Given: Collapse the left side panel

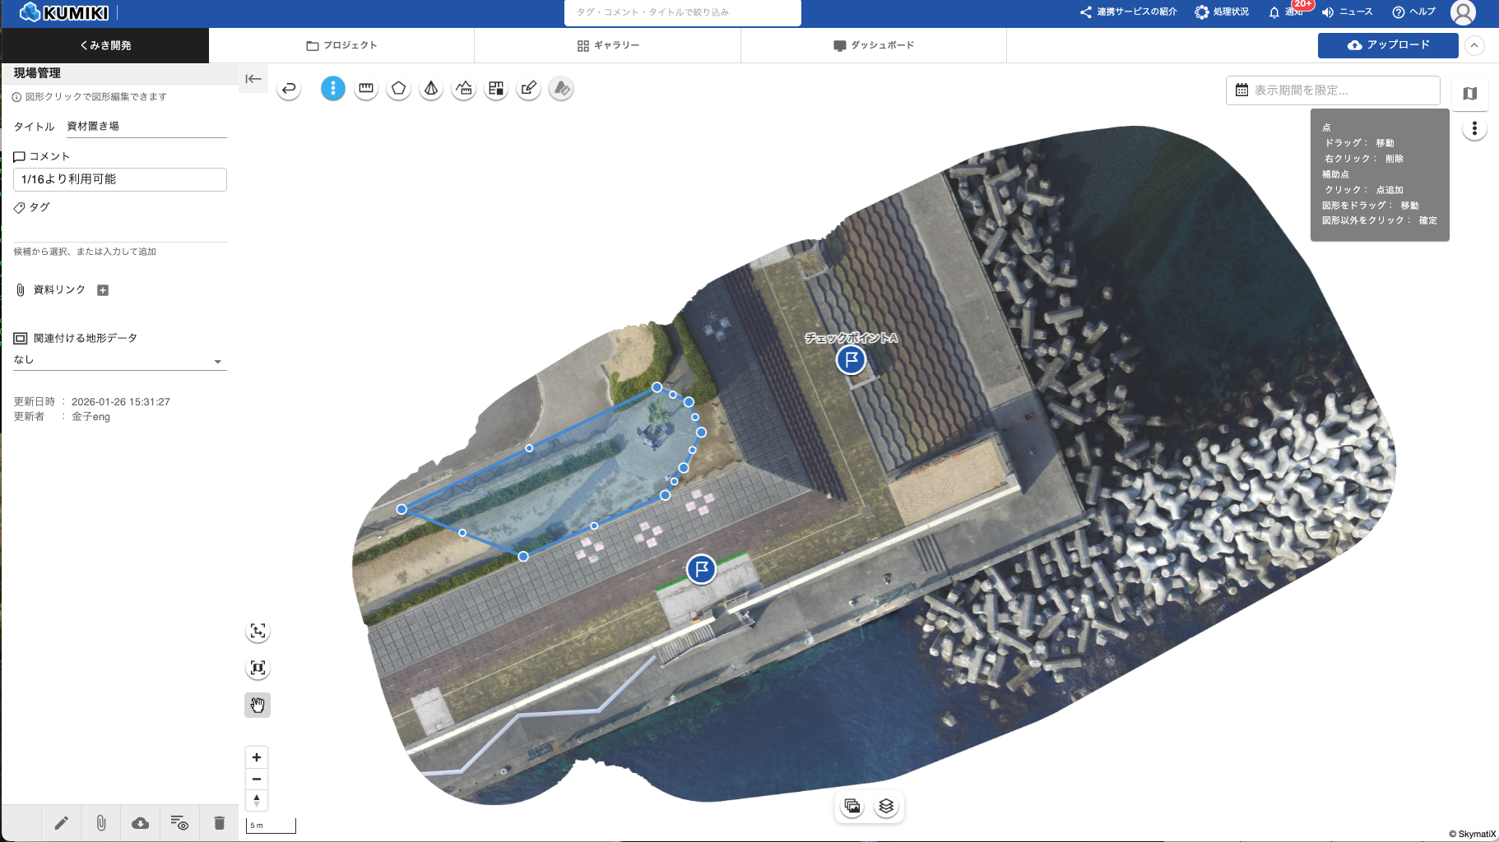Looking at the screenshot, I should tap(253, 79).
